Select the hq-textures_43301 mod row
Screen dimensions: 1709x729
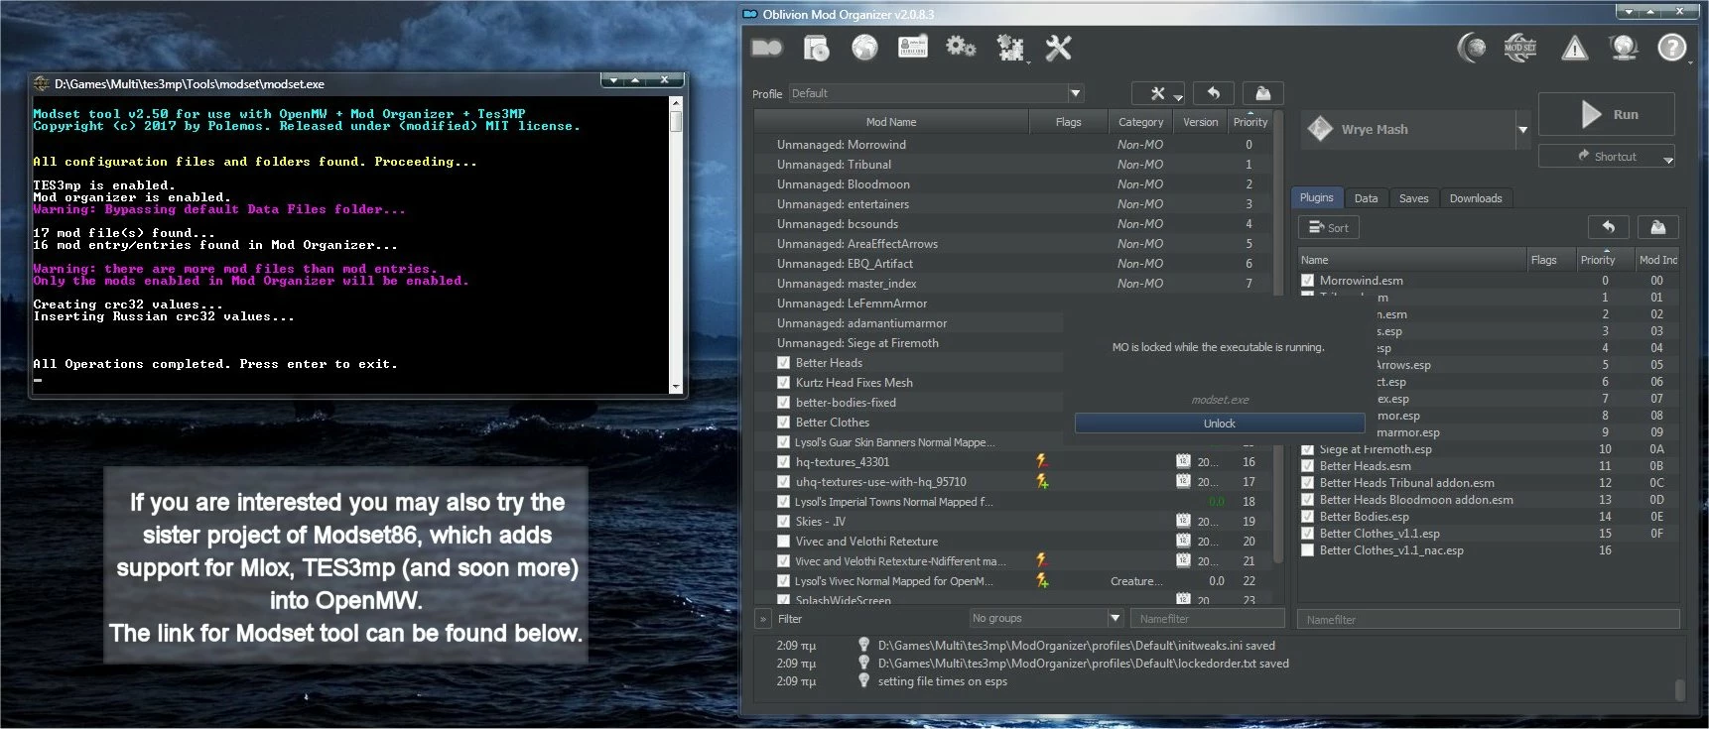1012,462
